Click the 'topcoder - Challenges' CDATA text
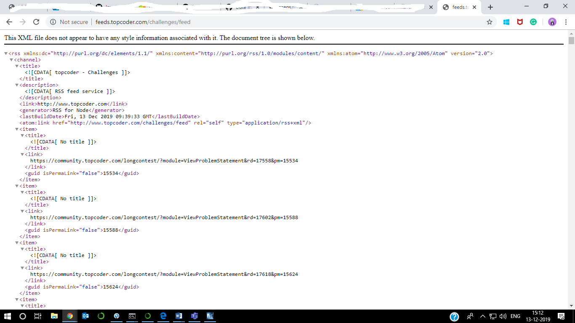The width and height of the screenshot is (575, 323). click(77, 72)
